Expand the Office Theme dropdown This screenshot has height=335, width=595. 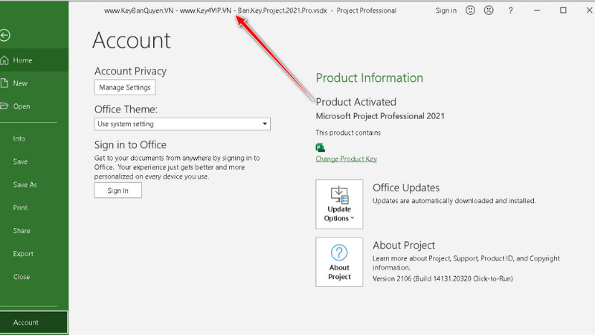coord(265,124)
